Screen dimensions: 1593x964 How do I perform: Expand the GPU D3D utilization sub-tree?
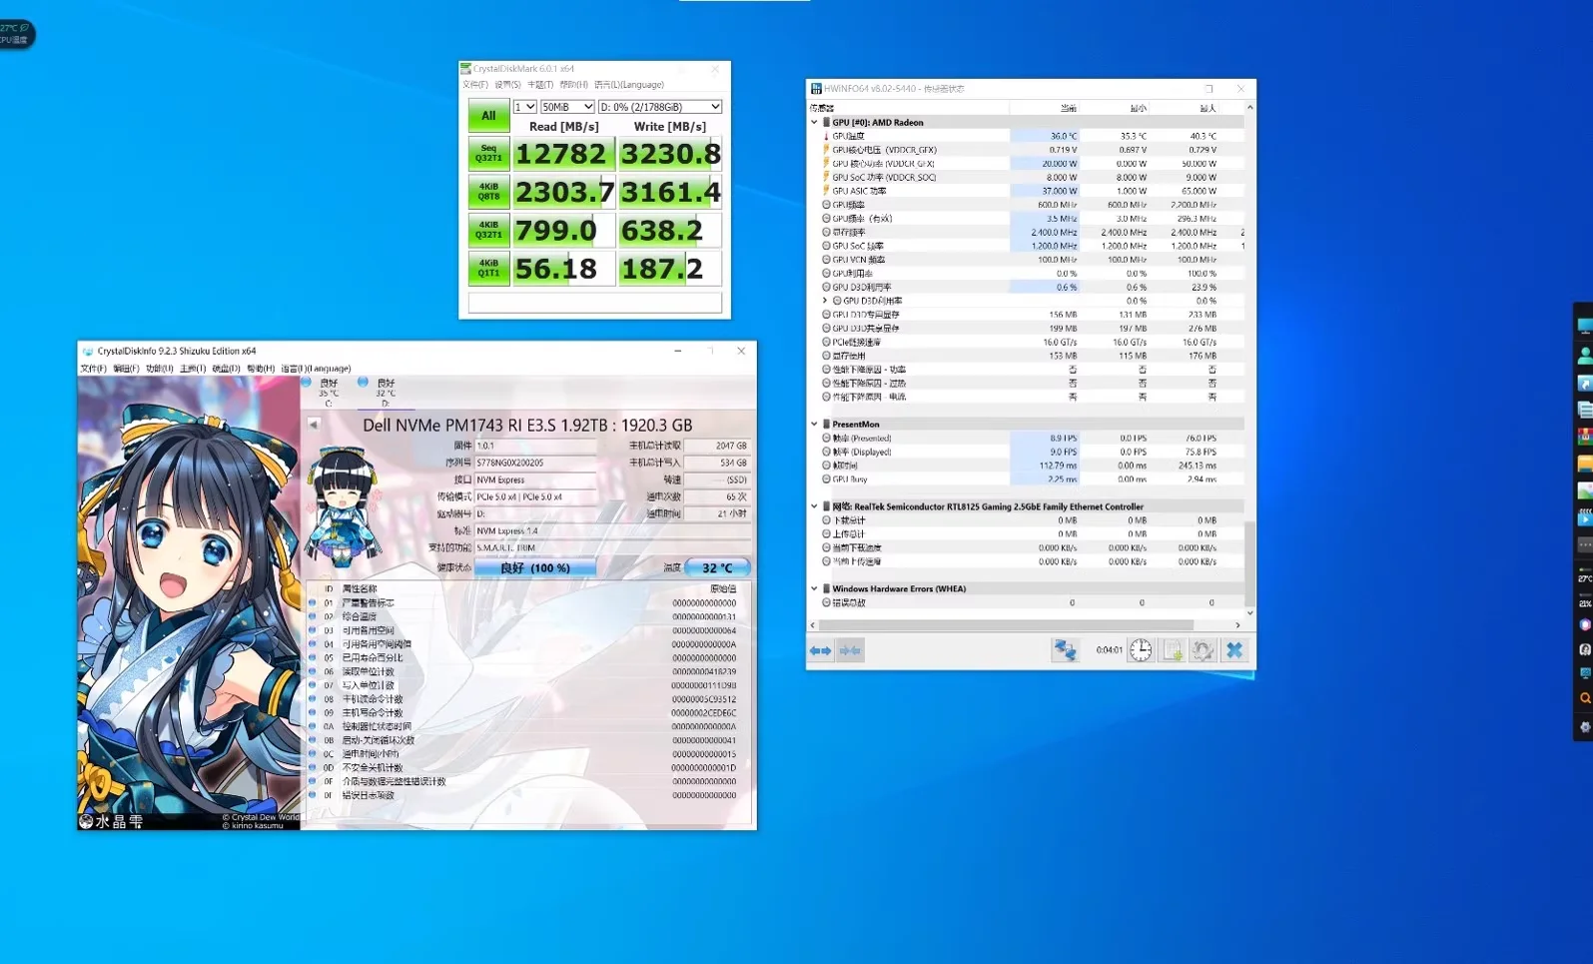tap(825, 301)
